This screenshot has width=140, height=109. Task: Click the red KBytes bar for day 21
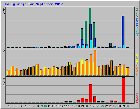click(x=91, y=93)
